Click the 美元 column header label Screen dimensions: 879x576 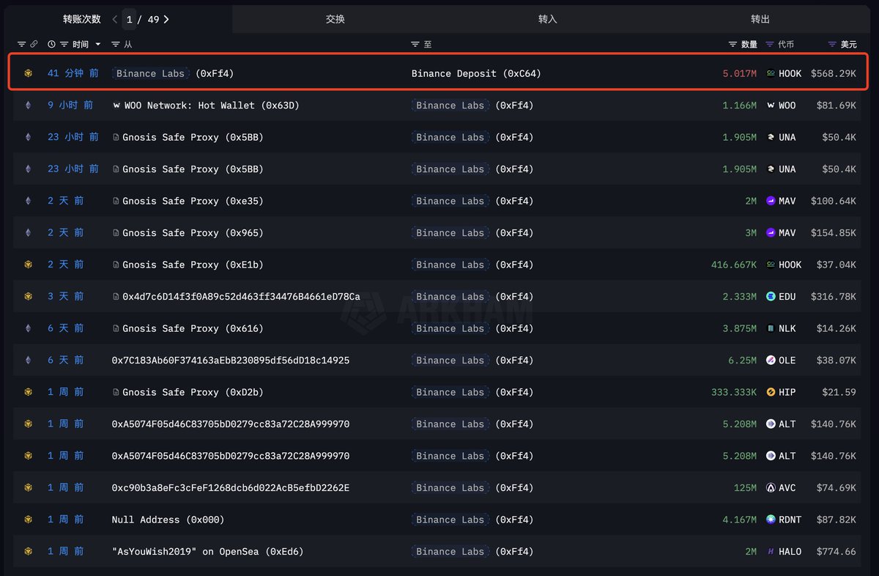(848, 45)
